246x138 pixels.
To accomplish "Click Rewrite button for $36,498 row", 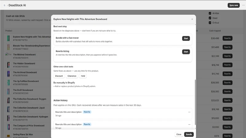I will 227,38.
